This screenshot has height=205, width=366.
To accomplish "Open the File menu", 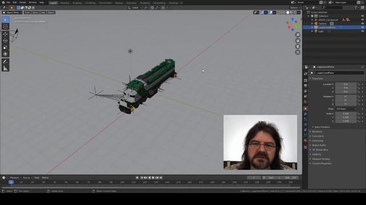I will tap(8, 2).
